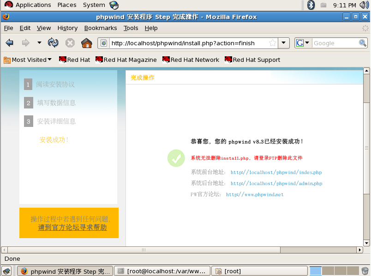
Task: Open the Edit menu
Action: [25, 28]
